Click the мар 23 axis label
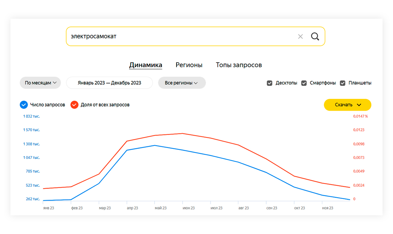The width and height of the screenshot is (393, 234). click(x=105, y=208)
